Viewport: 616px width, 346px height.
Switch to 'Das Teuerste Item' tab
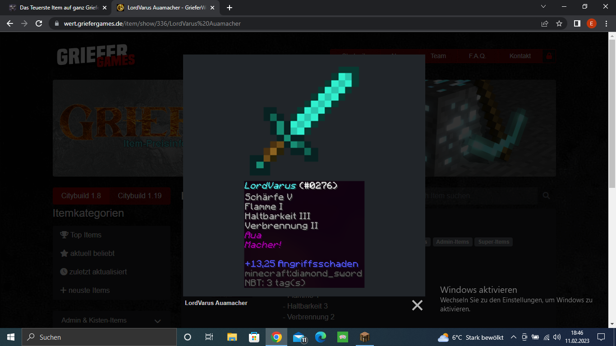click(58, 8)
